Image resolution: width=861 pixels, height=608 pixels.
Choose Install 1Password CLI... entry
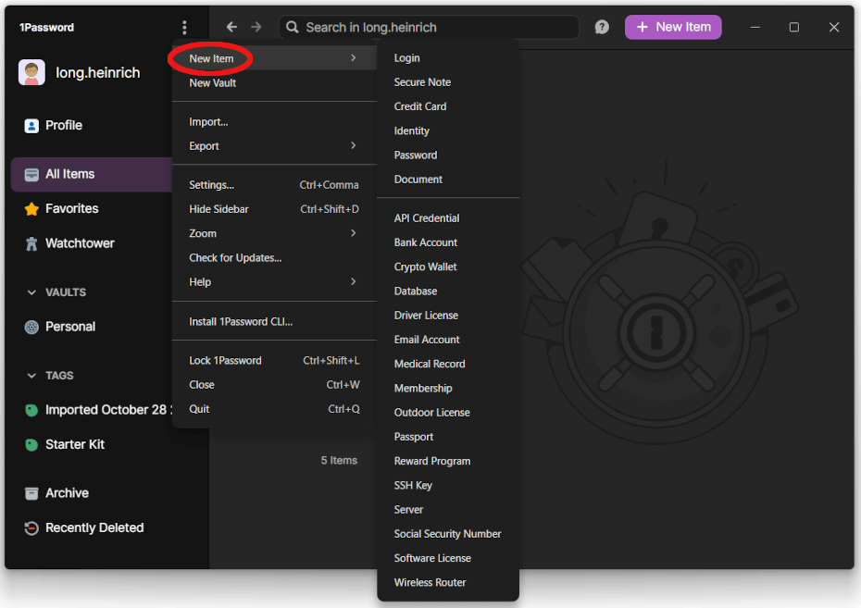click(x=275, y=321)
